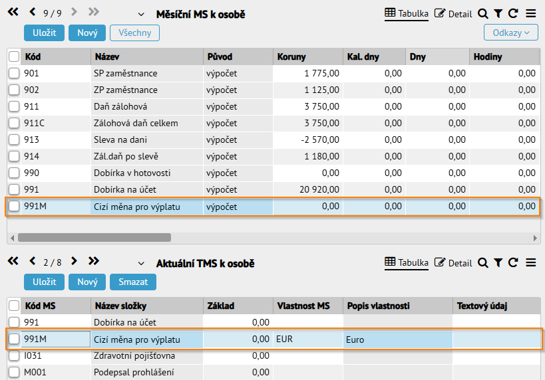
Task: Open filter icon in Měsíční MS panel
Action: 498,14
